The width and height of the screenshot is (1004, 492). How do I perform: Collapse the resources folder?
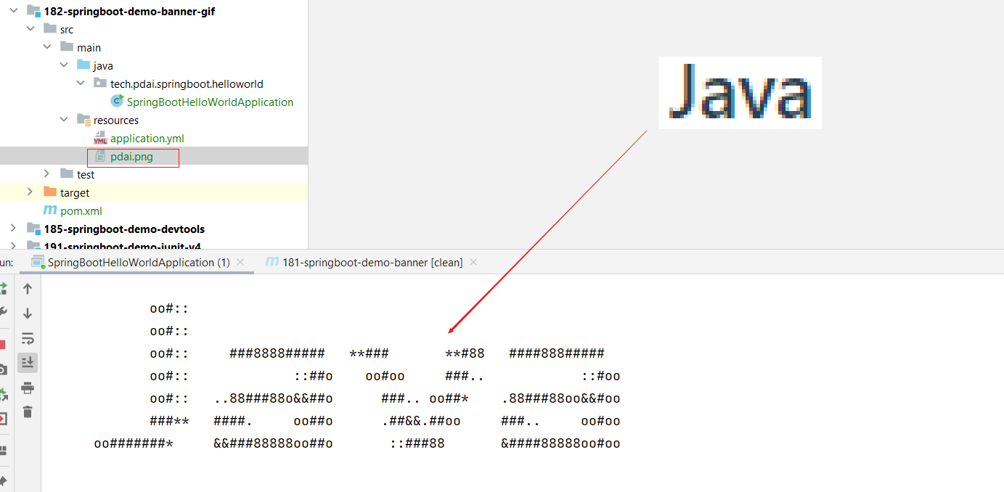64,120
